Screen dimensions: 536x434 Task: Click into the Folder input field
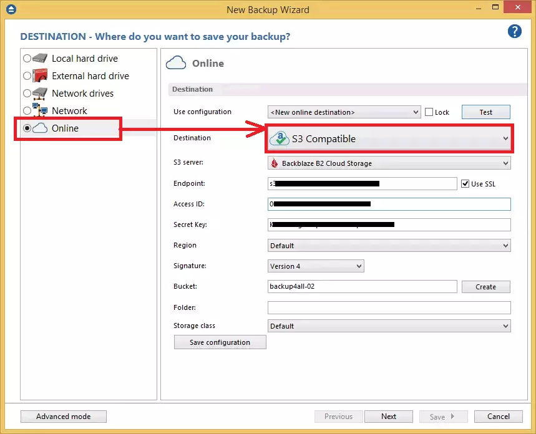point(389,308)
